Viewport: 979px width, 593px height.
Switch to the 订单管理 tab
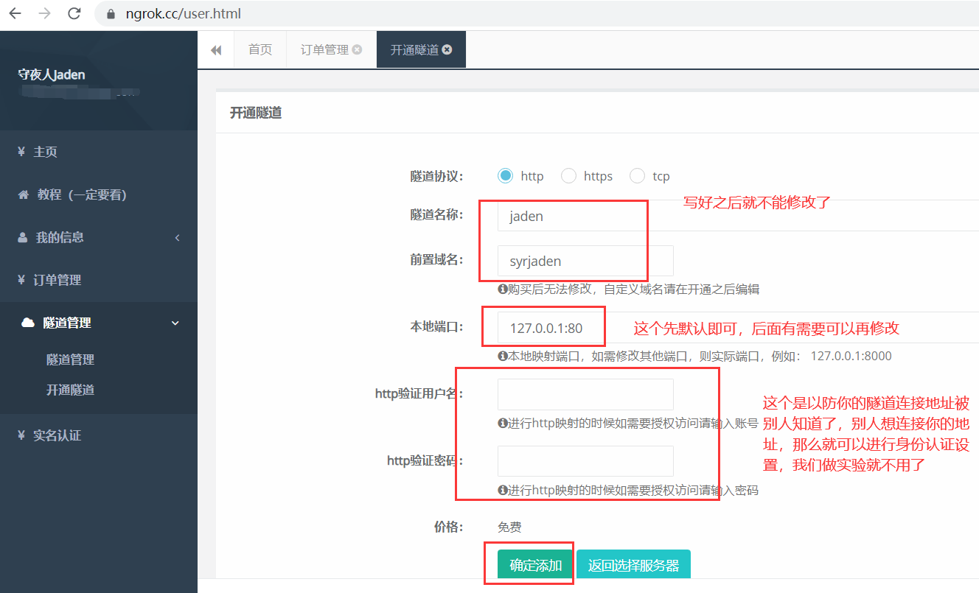[324, 50]
